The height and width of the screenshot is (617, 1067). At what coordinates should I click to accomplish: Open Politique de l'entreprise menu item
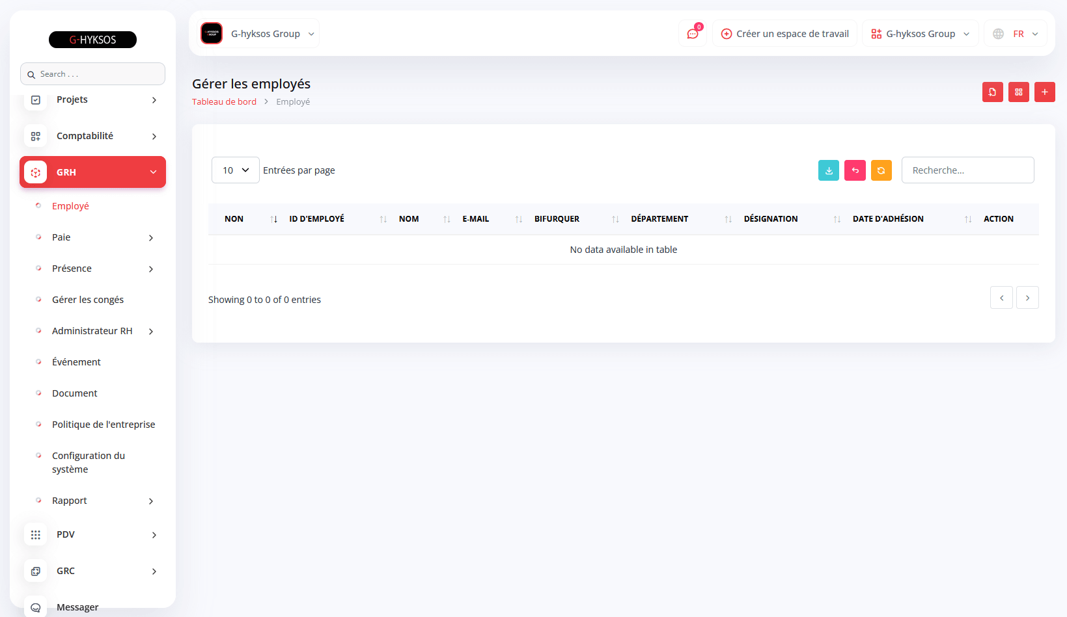[104, 425]
